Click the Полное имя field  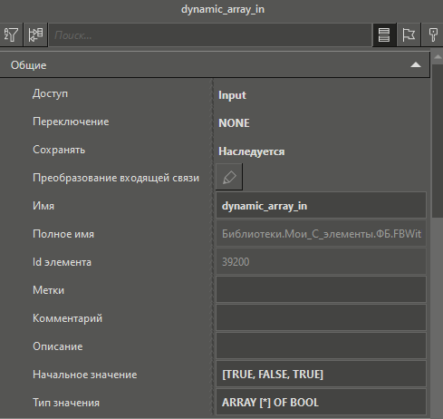[x=321, y=234]
